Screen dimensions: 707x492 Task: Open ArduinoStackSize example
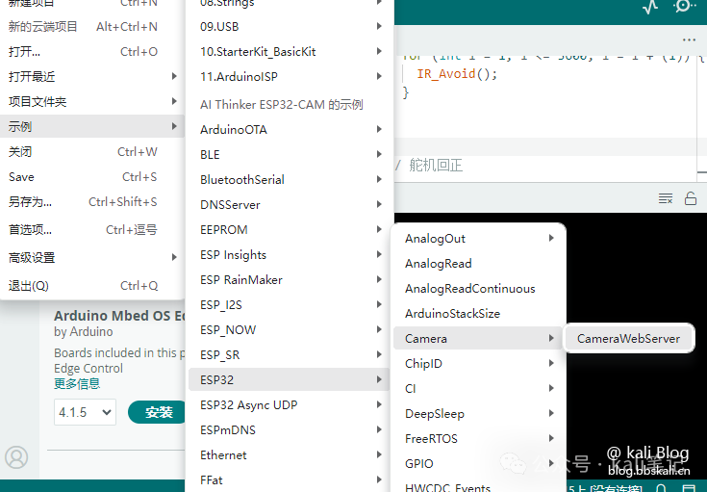coord(477,313)
